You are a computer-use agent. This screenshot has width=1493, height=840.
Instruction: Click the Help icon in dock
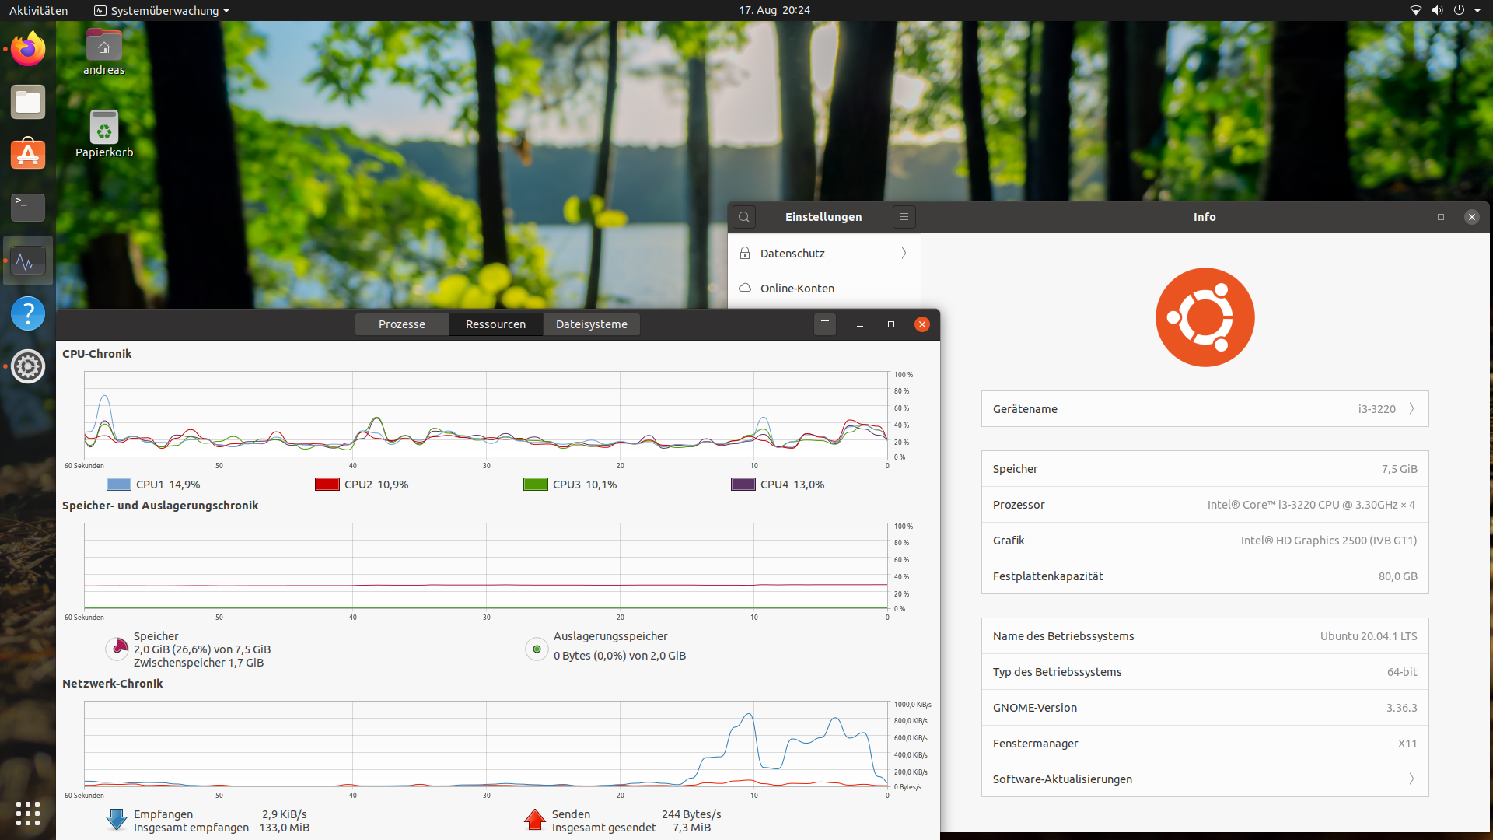click(x=28, y=313)
